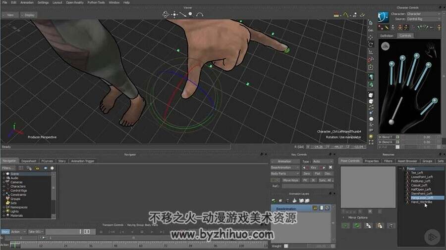Screen dimensions: 446x250
Task: Open the Animation menu
Action: pos(27,2)
